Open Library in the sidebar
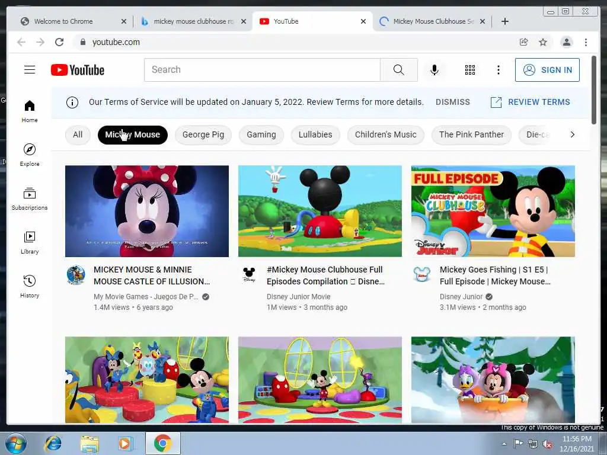The height and width of the screenshot is (455, 607). pos(30,242)
